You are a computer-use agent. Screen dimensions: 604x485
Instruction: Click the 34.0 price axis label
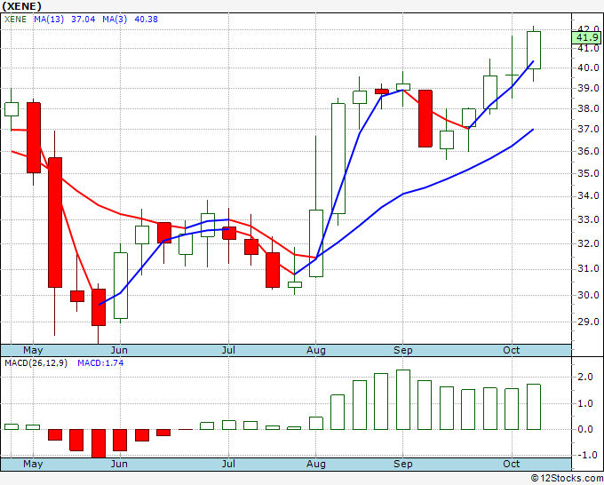pos(589,196)
